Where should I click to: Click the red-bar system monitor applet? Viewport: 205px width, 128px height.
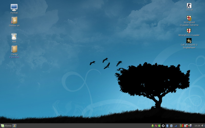click(182, 126)
